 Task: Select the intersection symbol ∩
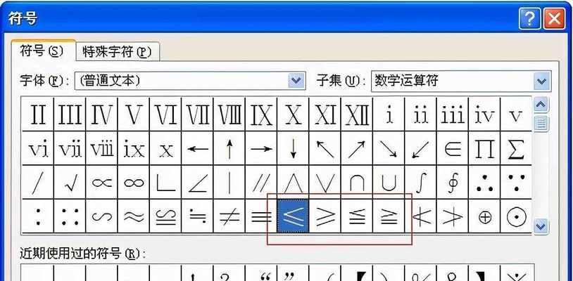pos(357,182)
